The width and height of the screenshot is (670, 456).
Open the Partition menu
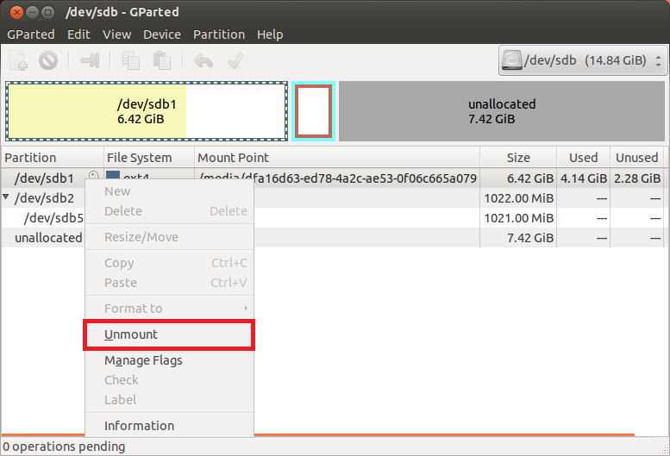(x=219, y=34)
